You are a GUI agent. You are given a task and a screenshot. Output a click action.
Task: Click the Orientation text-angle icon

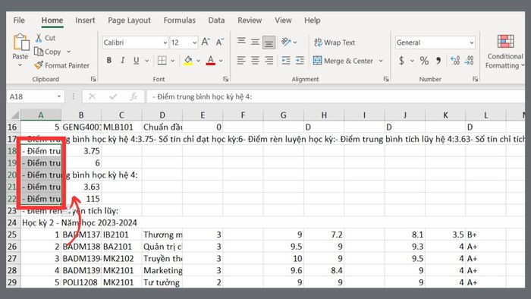pyautogui.click(x=286, y=42)
